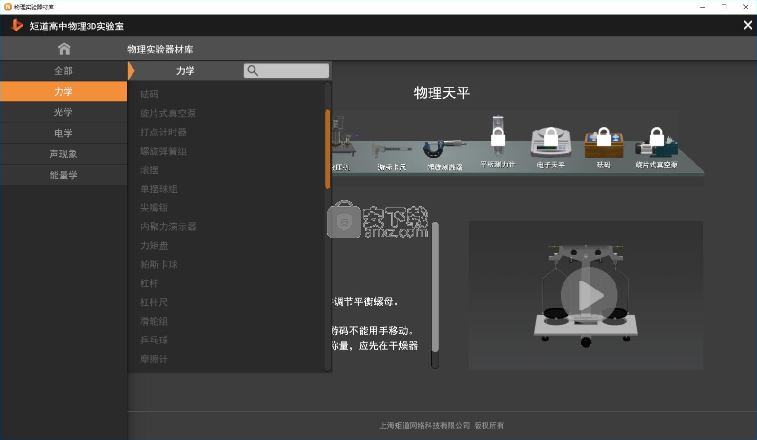Choose 砝码 from the list
This screenshot has height=440, width=757.
[149, 94]
